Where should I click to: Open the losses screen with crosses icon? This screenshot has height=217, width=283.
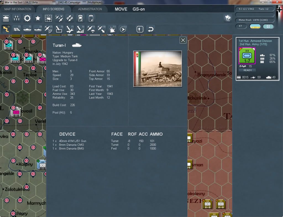(17, 18)
